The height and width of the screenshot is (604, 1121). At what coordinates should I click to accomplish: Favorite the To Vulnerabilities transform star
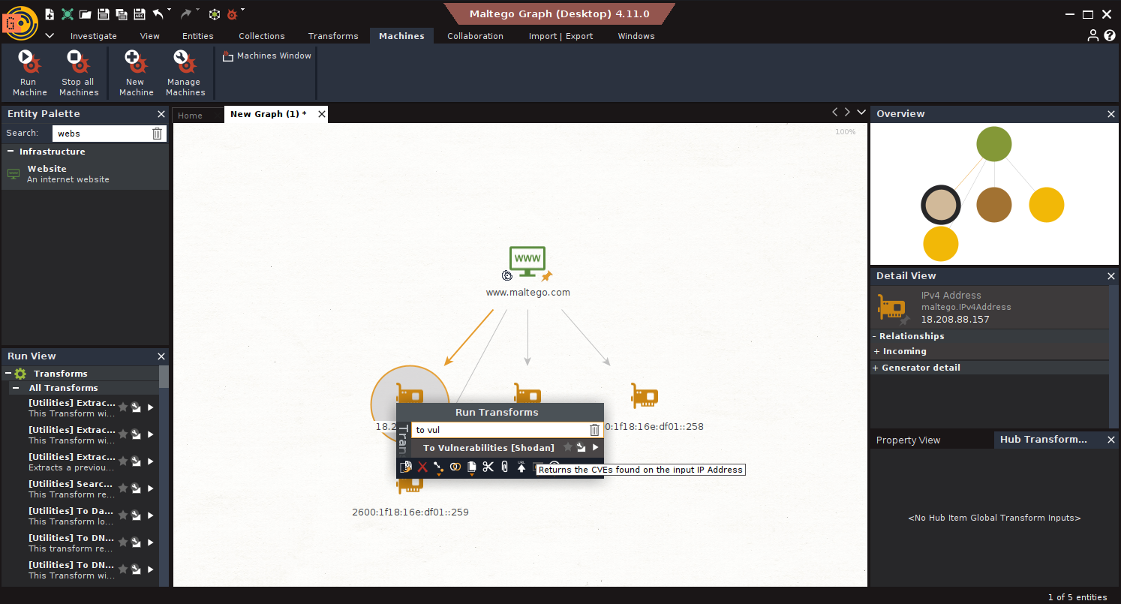[x=568, y=448]
